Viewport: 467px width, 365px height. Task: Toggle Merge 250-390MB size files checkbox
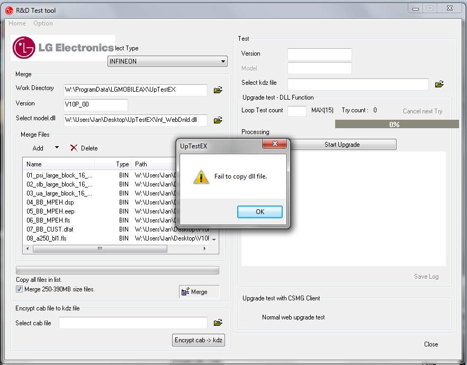[20, 289]
